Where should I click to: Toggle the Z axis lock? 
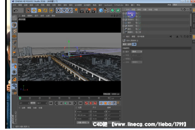70,11
